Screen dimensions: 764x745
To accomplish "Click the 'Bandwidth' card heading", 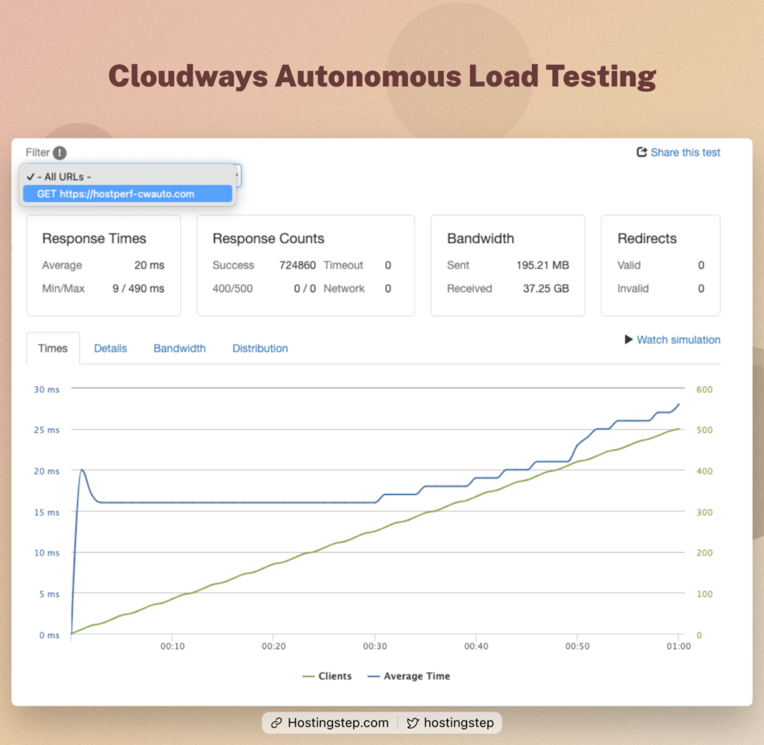I will [480, 238].
